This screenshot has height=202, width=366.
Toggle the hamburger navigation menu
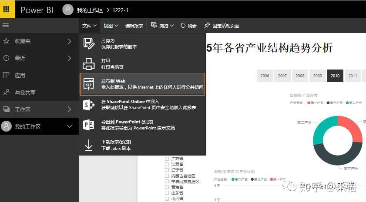click(6, 25)
